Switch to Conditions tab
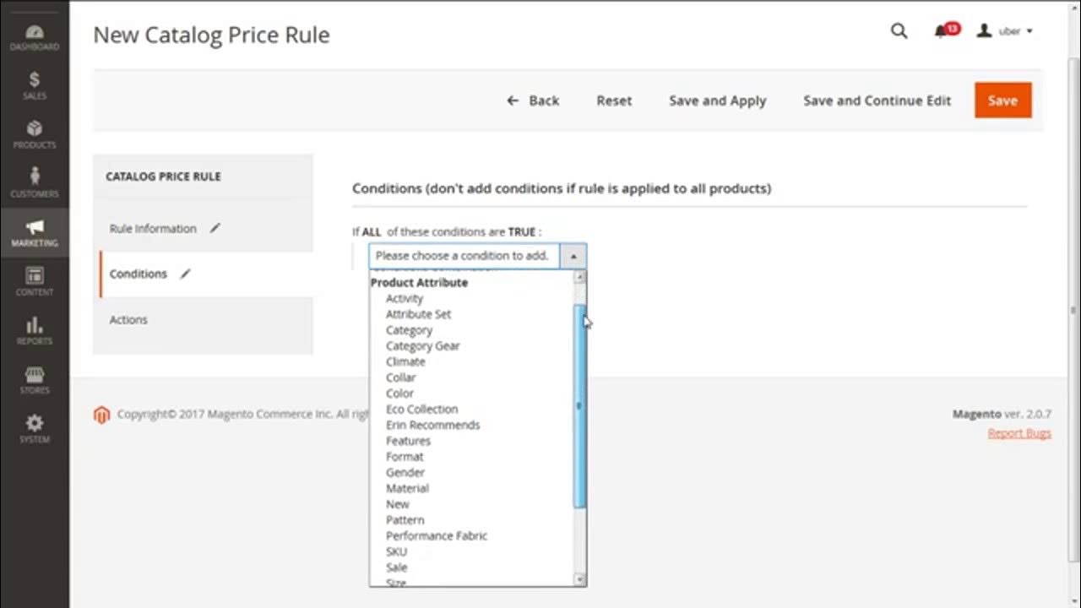 138,274
